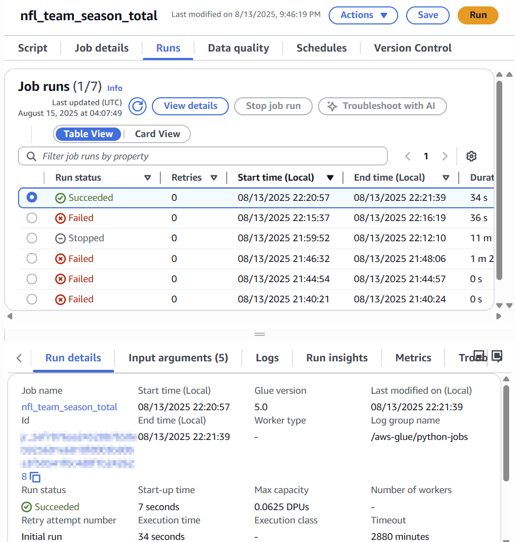Select the failed run started at 22:15:37

pyautogui.click(x=32, y=218)
